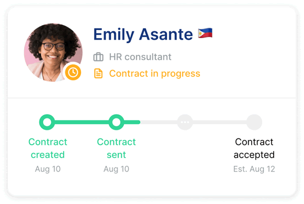Click the orange contract document icon
The width and height of the screenshot is (304, 204).
pyautogui.click(x=98, y=74)
